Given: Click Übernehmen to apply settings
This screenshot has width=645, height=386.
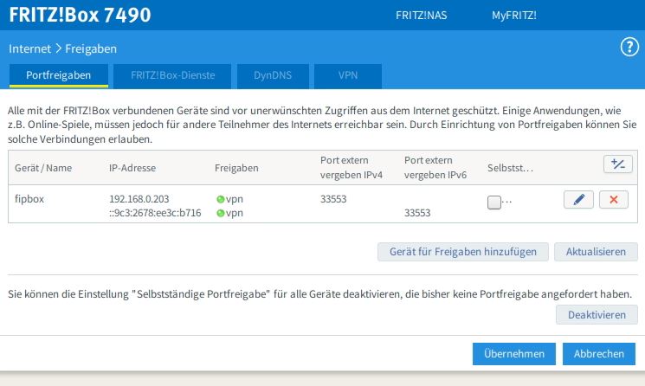Looking at the screenshot, I should point(513,354).
